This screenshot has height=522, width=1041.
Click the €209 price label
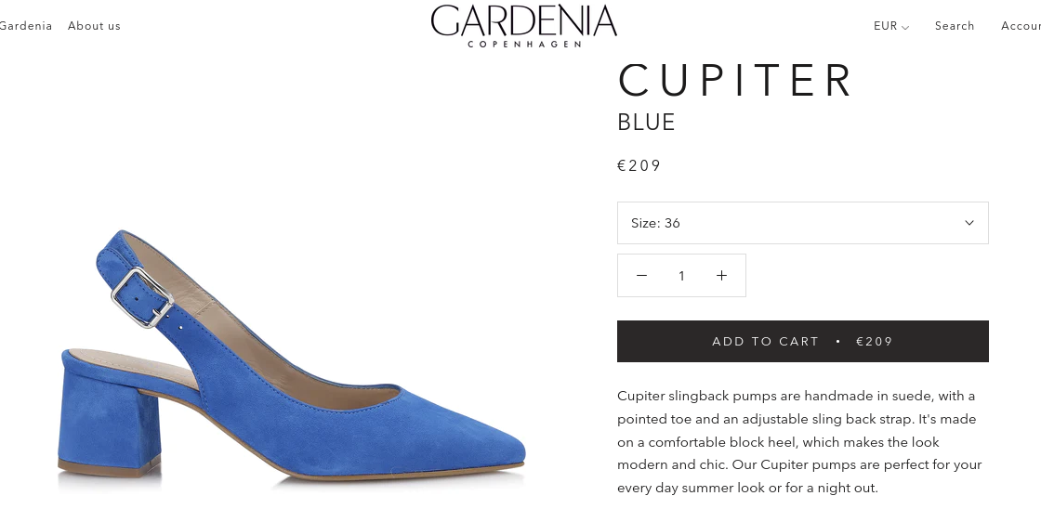[639, 166]
